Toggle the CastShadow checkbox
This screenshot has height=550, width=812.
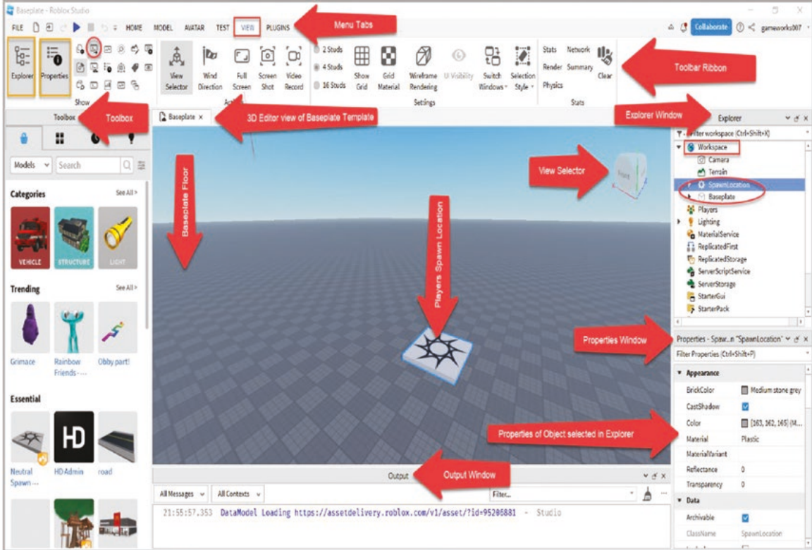tap(745, 406)
